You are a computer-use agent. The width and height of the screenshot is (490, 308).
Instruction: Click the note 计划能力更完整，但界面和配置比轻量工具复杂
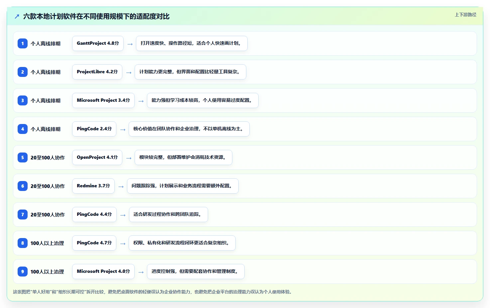pyautogui.click(x=190, y=72)
